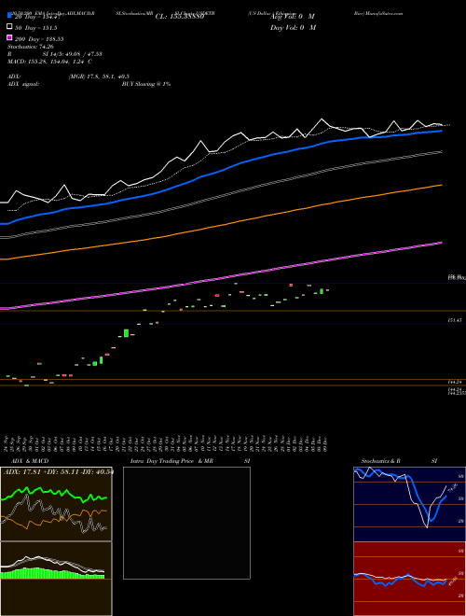Click the 'Stochastics: 74.26' reading
This screenshot has width=466, height=616.
[30, 47]
